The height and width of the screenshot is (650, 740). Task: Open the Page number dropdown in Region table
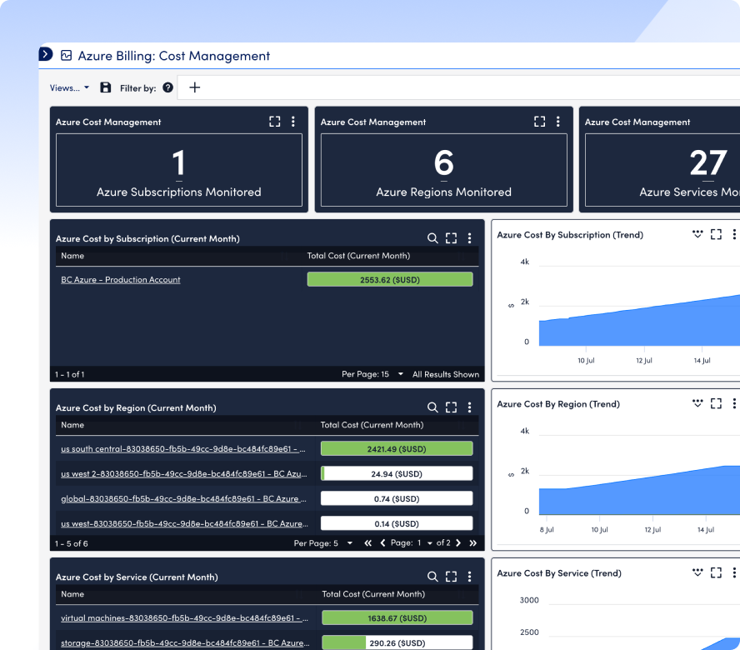click(x=424, y=543)
